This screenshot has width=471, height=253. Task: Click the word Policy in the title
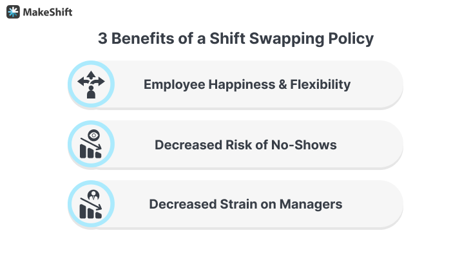[351, 39]
